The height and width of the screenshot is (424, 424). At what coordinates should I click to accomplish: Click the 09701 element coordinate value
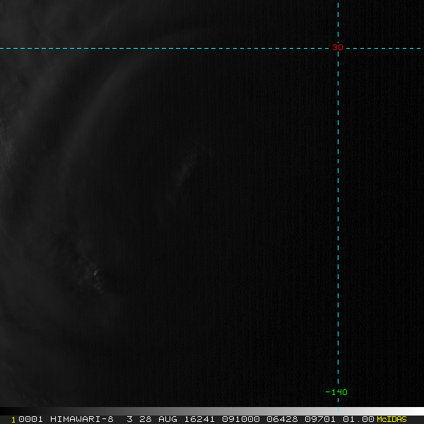(320, 419)
